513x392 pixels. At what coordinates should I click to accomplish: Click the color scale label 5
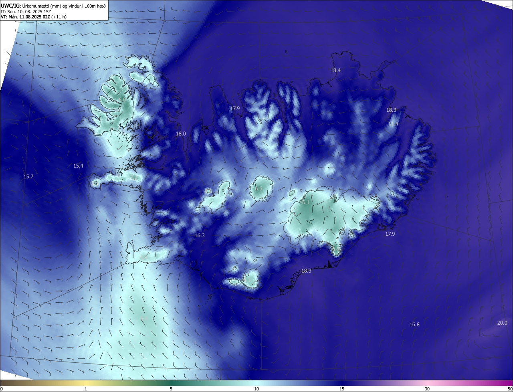point(171,389)
